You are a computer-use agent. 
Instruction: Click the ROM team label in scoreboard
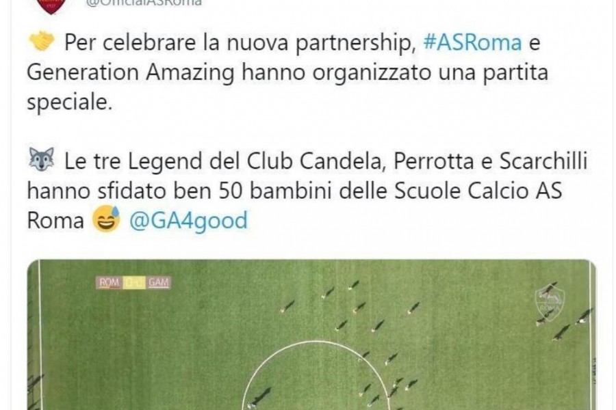tap(110, 282)
